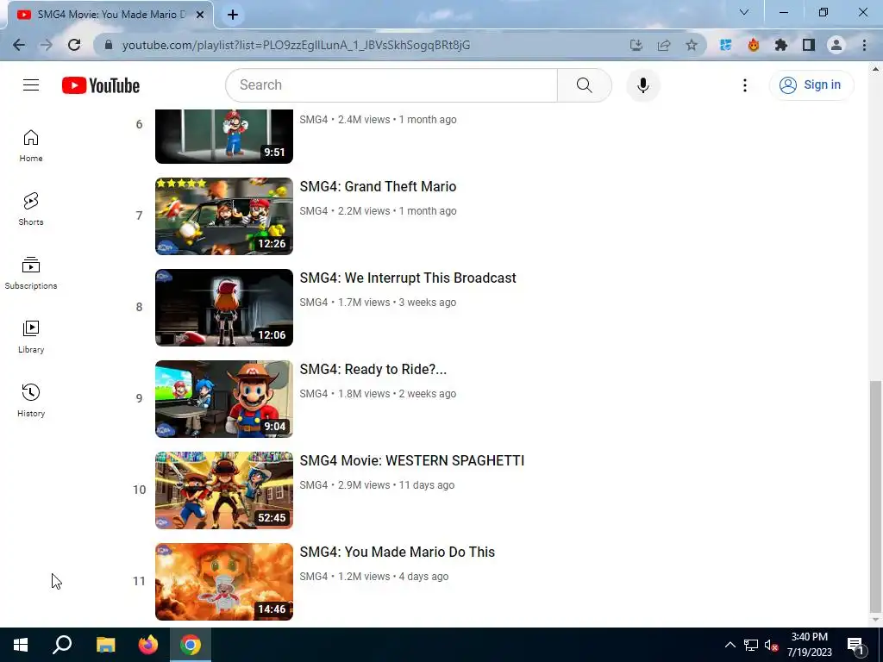This screenshot has width=883, height=662.
Task: Click the 12:06 broadcast thumbnail
Action: [224, 308]
